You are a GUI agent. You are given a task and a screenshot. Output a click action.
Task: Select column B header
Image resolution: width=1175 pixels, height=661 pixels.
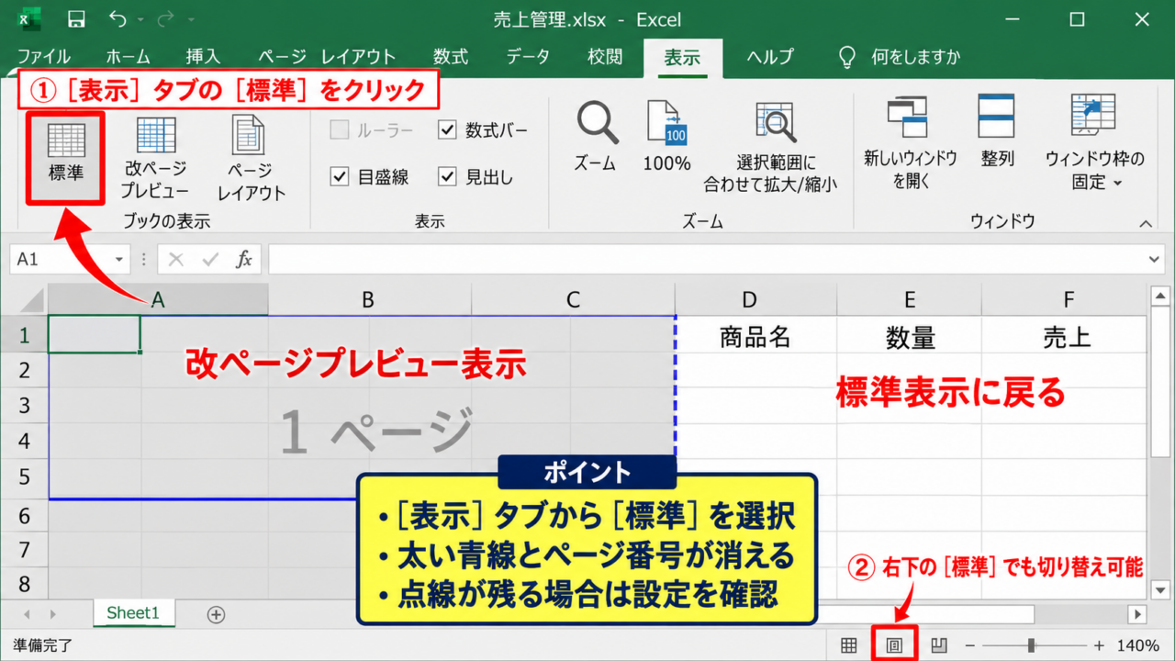tap(369, 299)
